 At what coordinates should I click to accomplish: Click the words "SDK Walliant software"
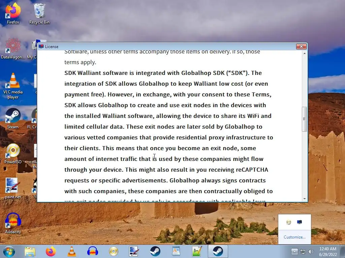point(96,73)
